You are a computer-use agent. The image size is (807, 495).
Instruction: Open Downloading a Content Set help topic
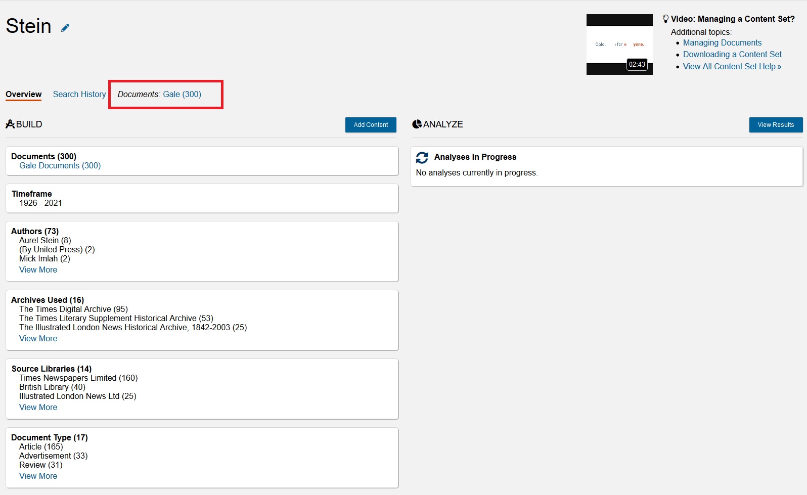click(732, 54)
